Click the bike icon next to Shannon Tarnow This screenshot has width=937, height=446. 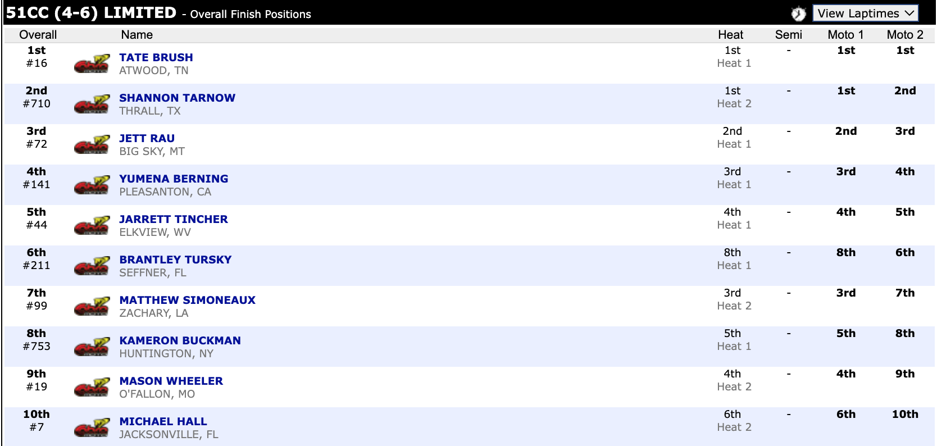pyautogui.click(x=92, y=104)
